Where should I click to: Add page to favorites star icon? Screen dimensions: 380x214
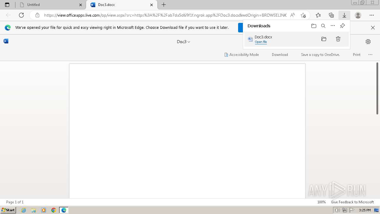[x=303, y=15]
